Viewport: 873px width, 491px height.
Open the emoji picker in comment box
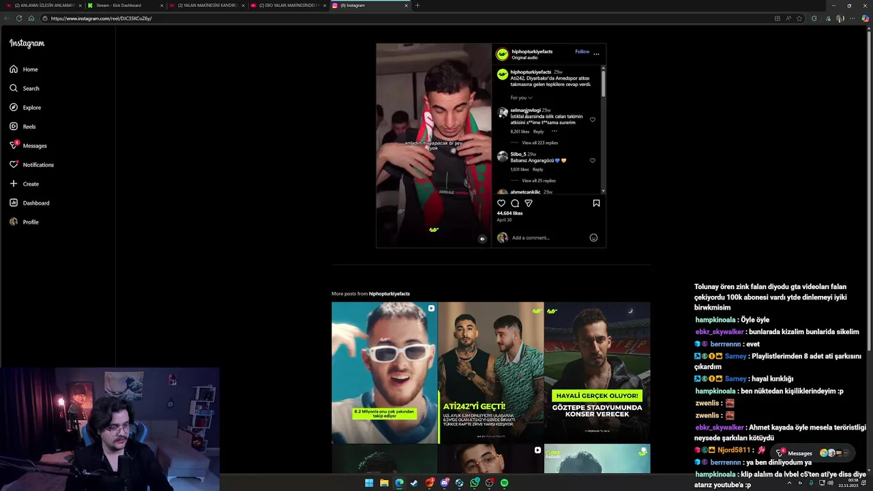pos(593,237)
